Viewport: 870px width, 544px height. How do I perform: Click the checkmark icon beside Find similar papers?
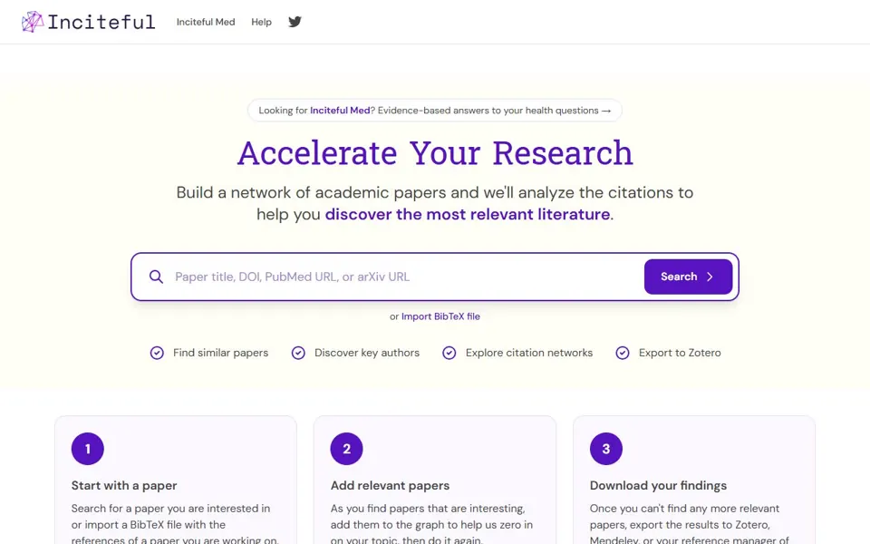pyautogui.click(x=157, y=353)
